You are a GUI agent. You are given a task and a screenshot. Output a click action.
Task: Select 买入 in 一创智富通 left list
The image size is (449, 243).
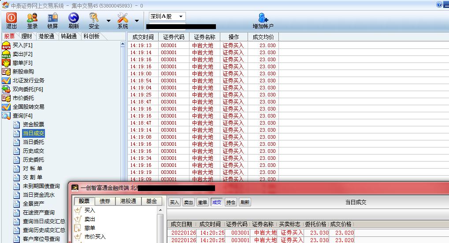click(x=85, y=210)
